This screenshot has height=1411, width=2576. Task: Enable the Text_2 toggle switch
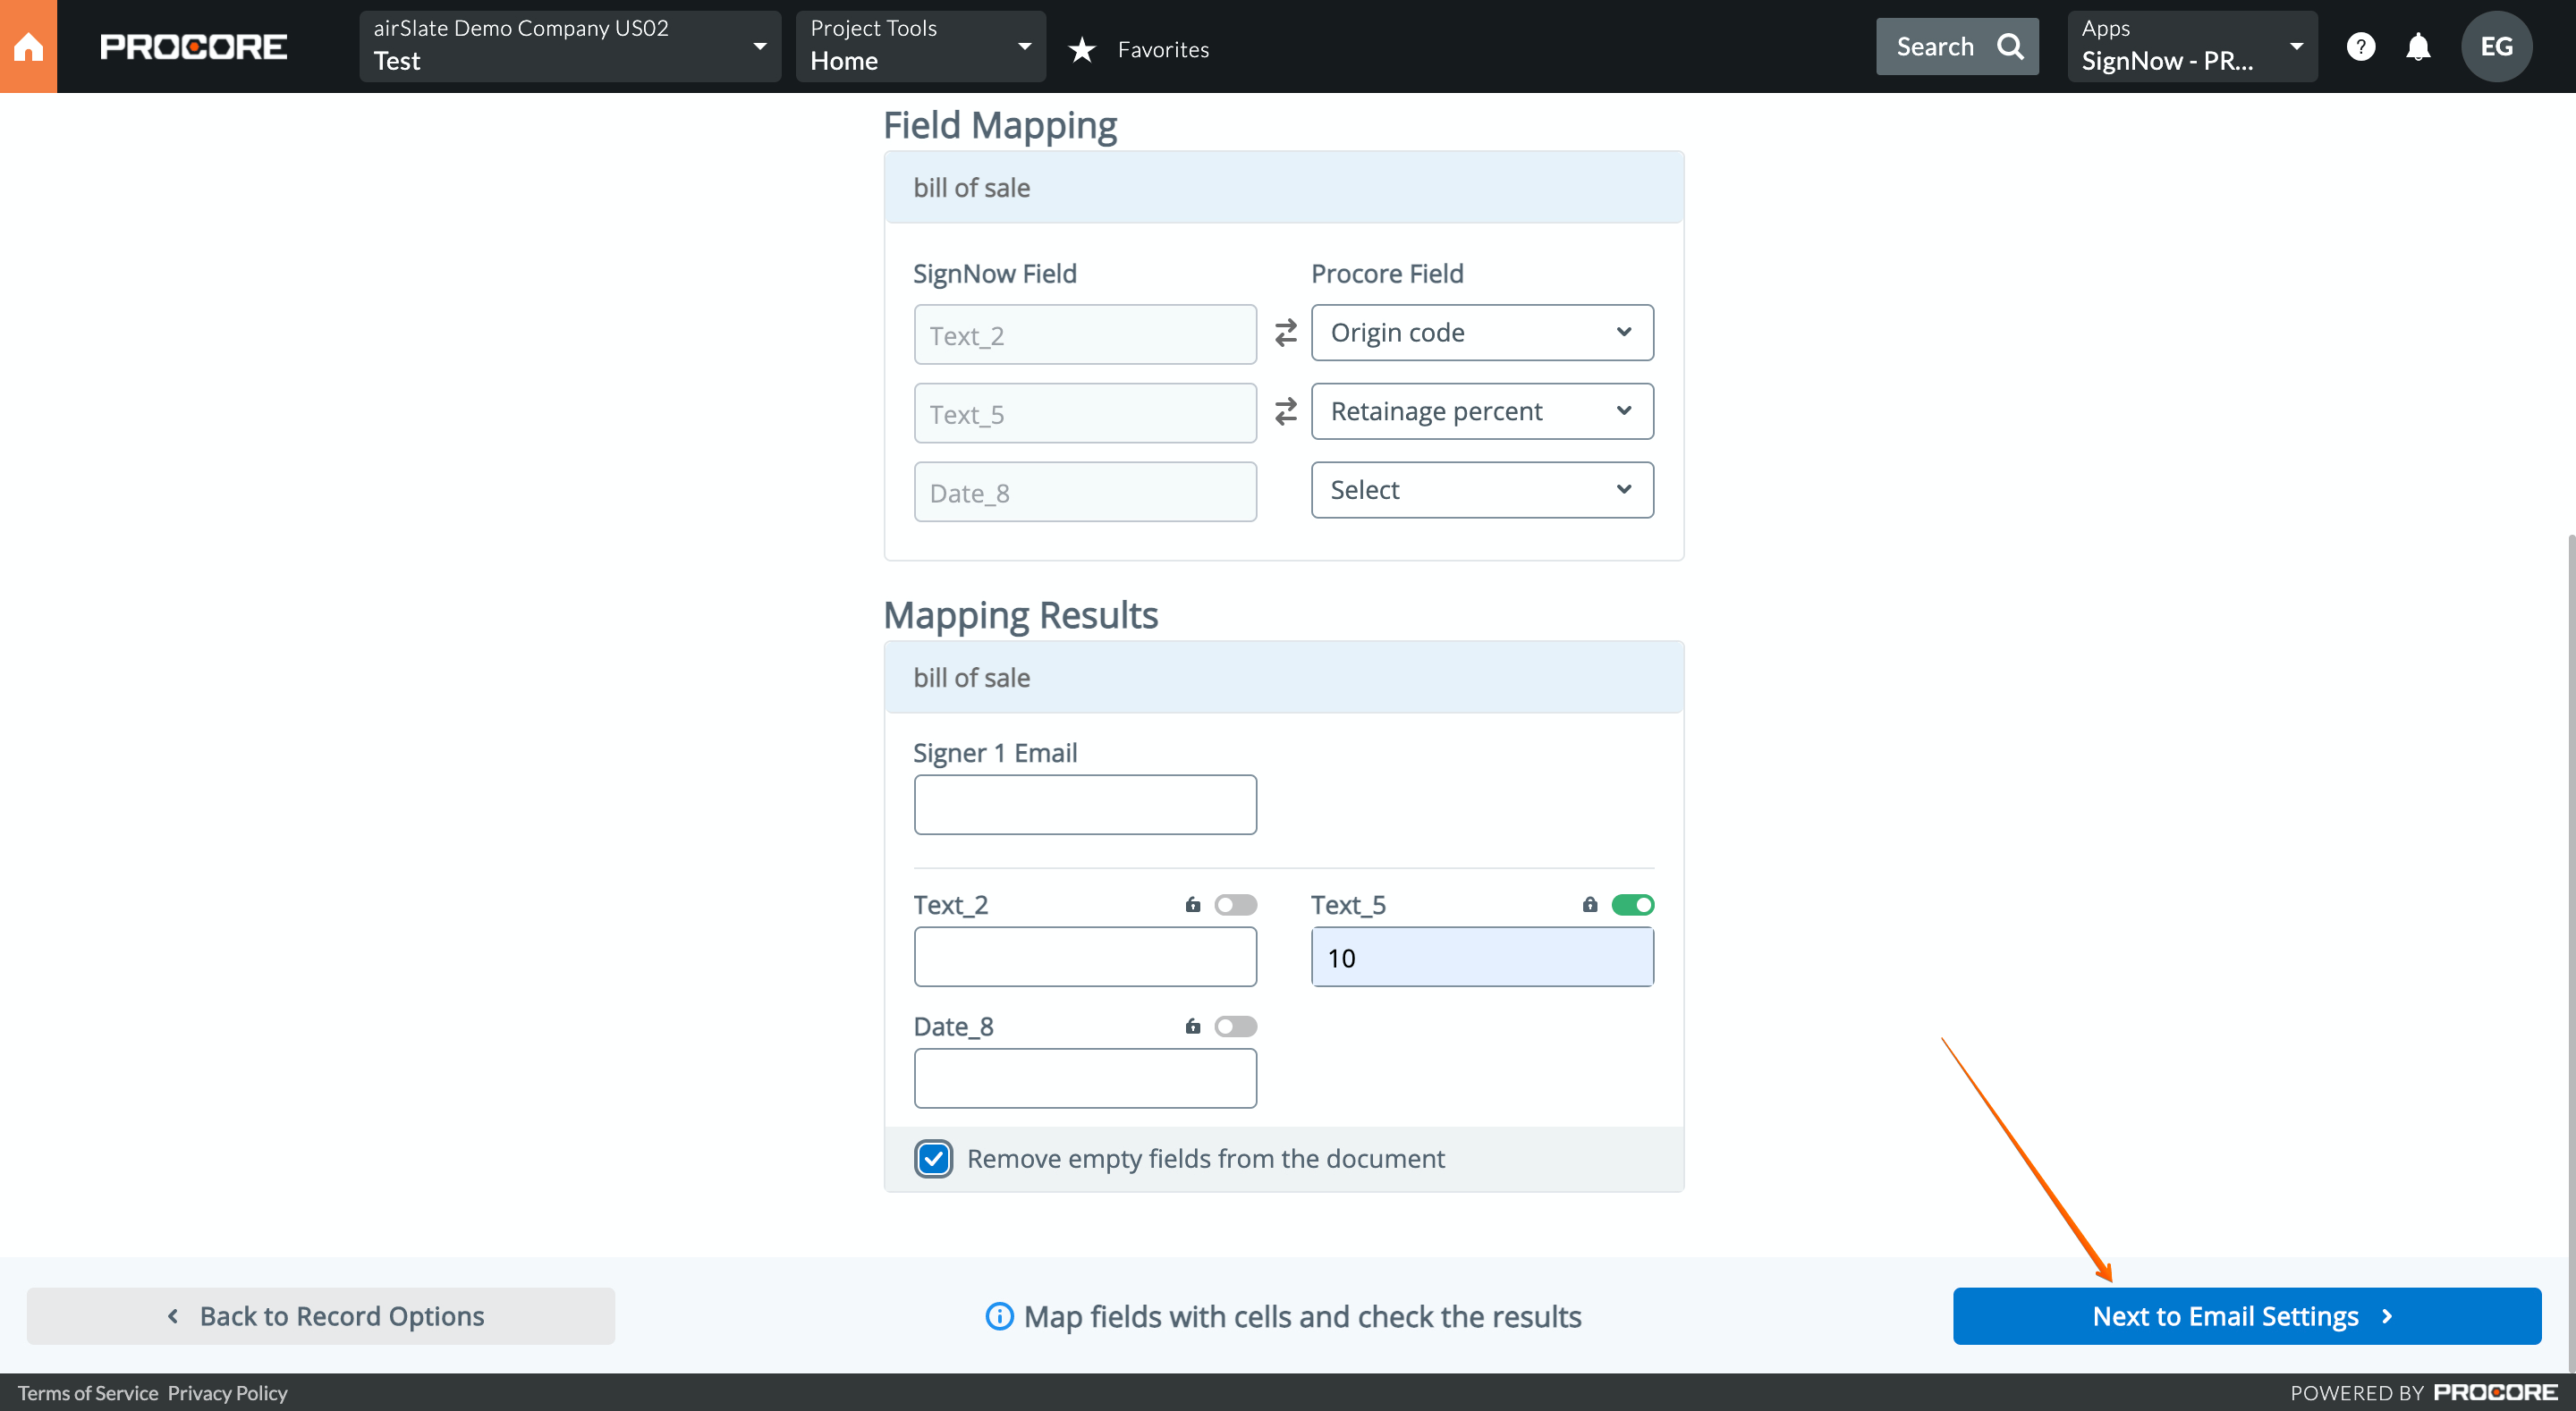1235,905
